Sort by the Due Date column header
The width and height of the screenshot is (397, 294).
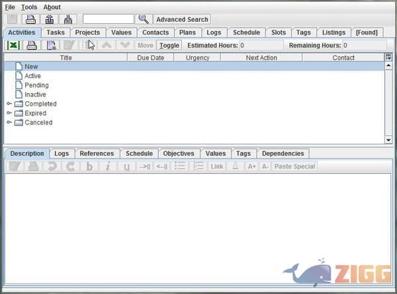coord(150,57)
